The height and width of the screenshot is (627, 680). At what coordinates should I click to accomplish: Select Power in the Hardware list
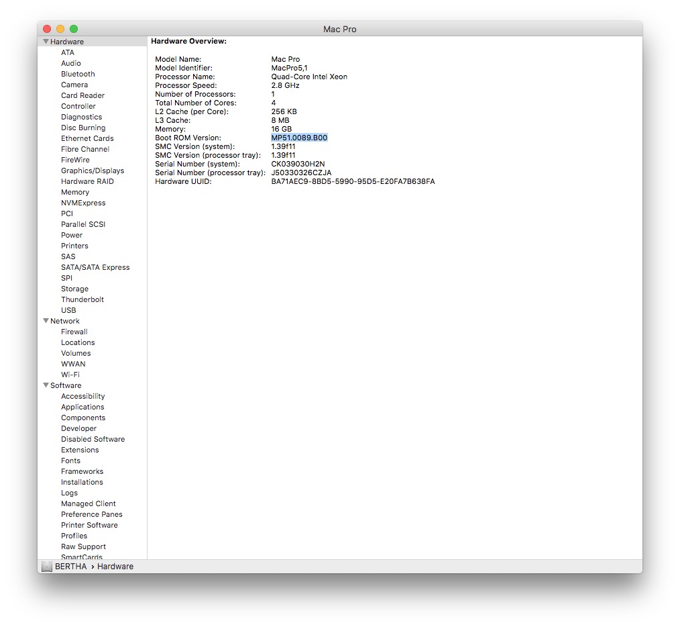[x=72, y=236]
